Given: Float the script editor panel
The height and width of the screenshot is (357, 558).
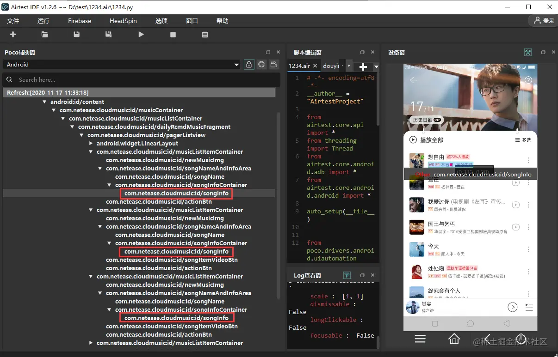Looking at the screenshot, I should (x=362, y=53).
